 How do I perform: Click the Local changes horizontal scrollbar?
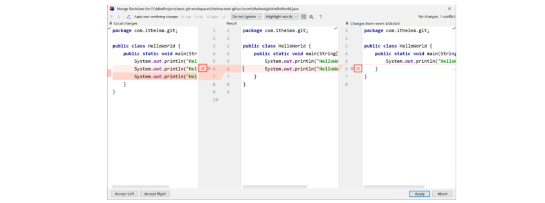[141, 187]
